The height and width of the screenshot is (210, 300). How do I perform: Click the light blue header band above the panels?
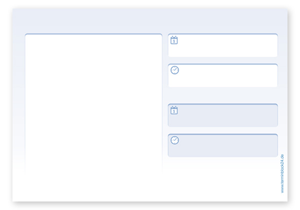[x=150, y=21]
